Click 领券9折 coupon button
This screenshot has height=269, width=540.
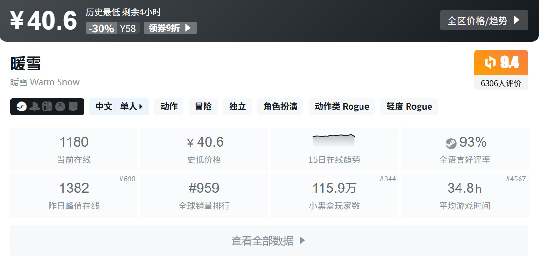pyautogui.click(x=170, y=28)
